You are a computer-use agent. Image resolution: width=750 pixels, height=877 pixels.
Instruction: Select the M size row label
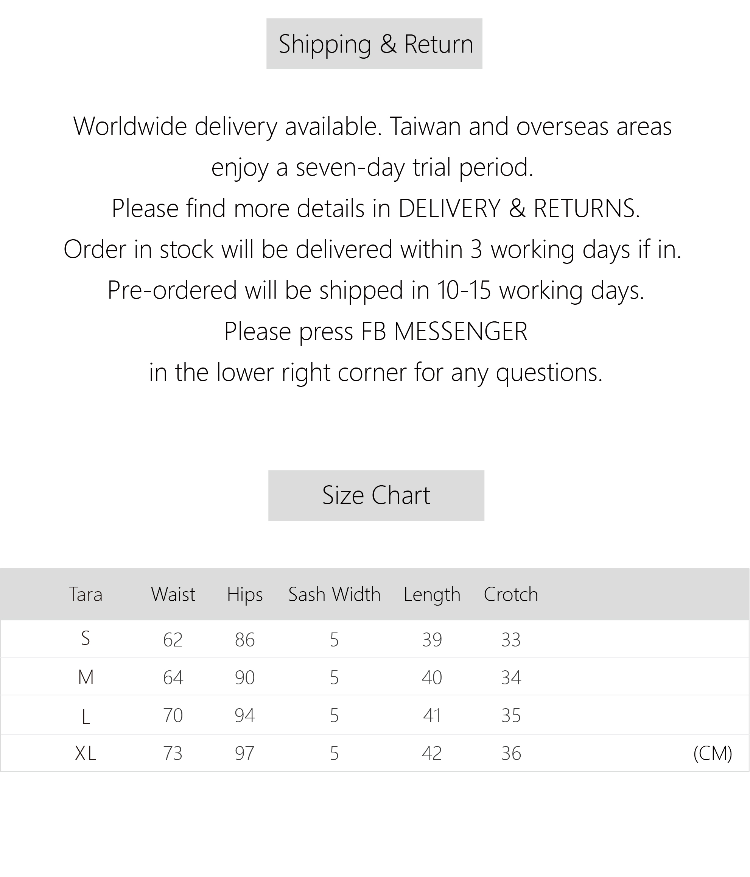(86, 678)
